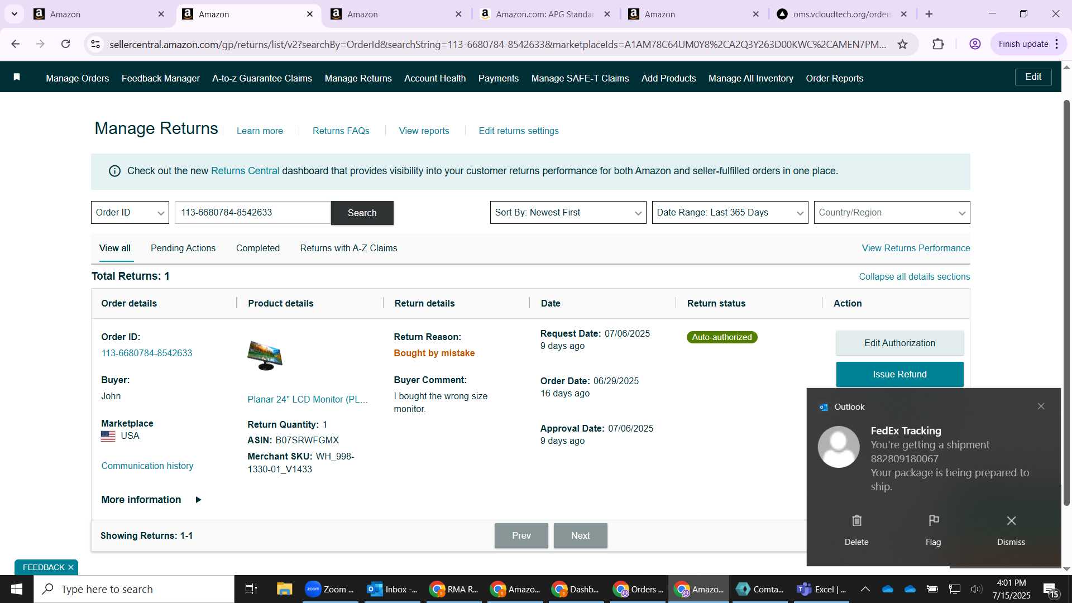Open the Communication history link

pos(147,466)
